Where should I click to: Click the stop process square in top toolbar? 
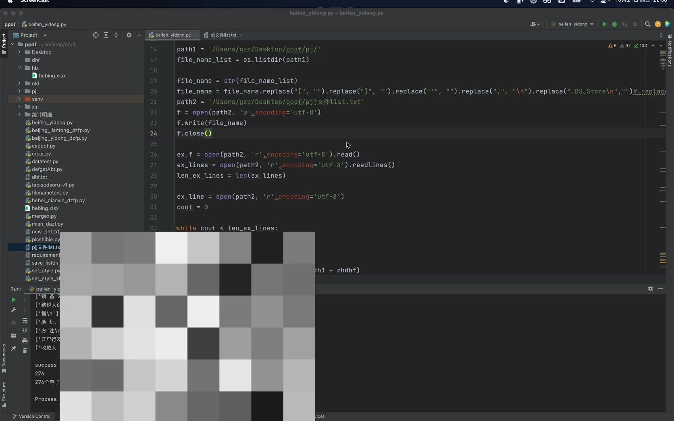[635, 24]
